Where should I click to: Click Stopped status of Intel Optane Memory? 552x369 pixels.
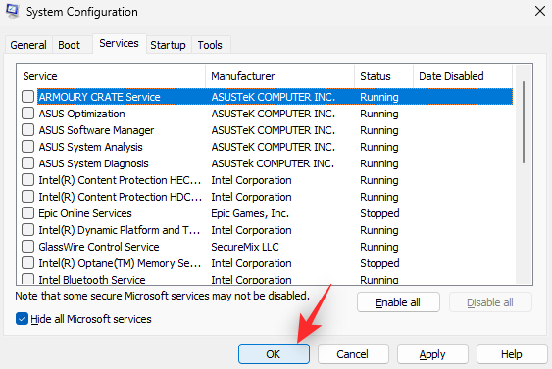[x=379, y=263]
